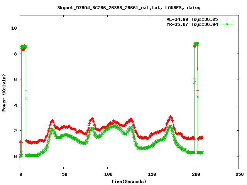The width and height of the screenshot is (247, 185).
Task: Click y-axis tick label 2
Action: 15,131
